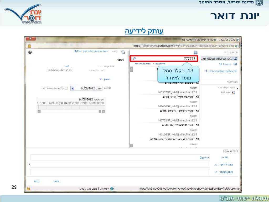Screen dimensions: 269x202
Task: Click הוסף לרשימת אנשי קשר של IM link
Action: click(91, 51)
